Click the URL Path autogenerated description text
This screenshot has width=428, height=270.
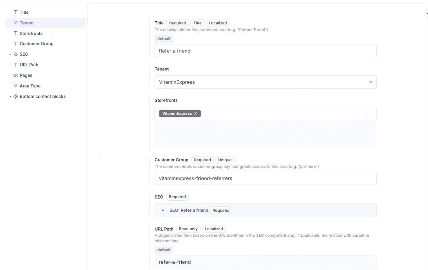point(262,238)
